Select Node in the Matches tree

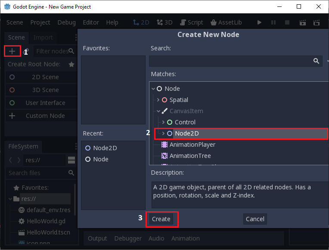(x=172, y=89)
